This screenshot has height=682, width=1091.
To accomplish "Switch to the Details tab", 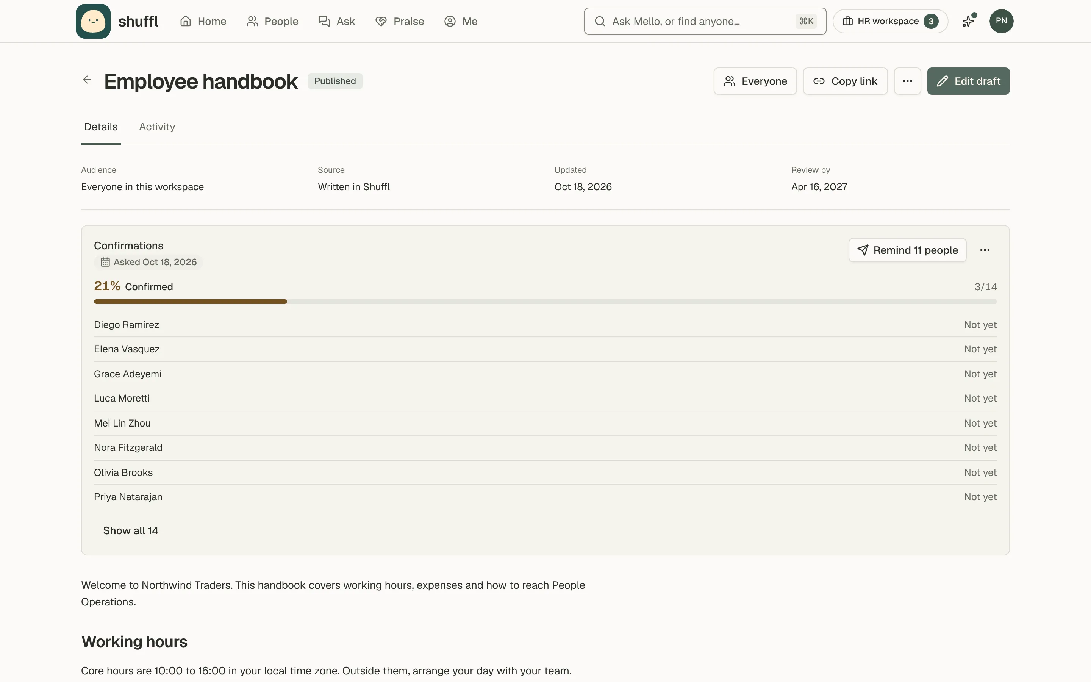I will coord(101,127).
